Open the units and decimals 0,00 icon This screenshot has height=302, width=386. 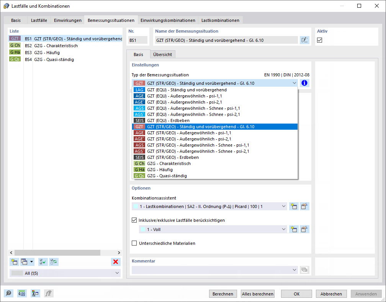click(x=22, y=293)
